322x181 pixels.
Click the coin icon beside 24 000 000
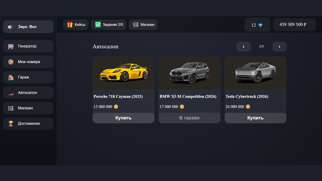pos(248,107)
